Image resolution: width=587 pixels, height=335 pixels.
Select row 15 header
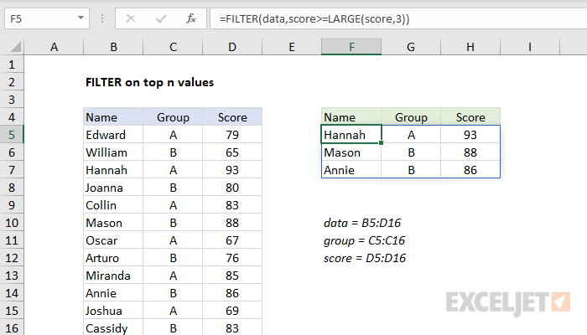pos(12,311)
